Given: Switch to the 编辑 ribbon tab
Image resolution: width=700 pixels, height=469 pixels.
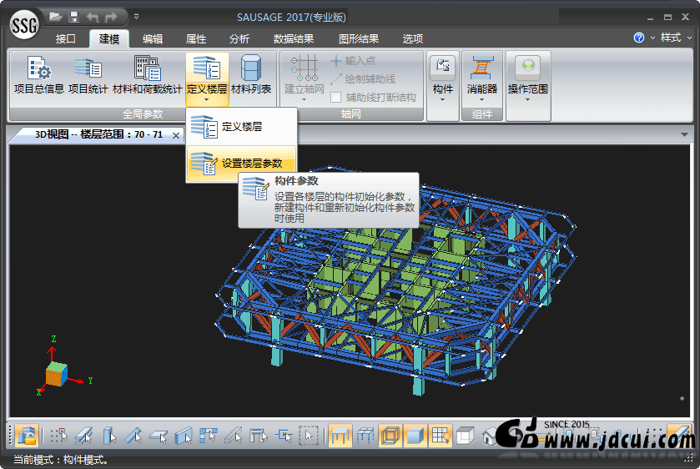Looking at the screenshot, I should pos(153,39).
